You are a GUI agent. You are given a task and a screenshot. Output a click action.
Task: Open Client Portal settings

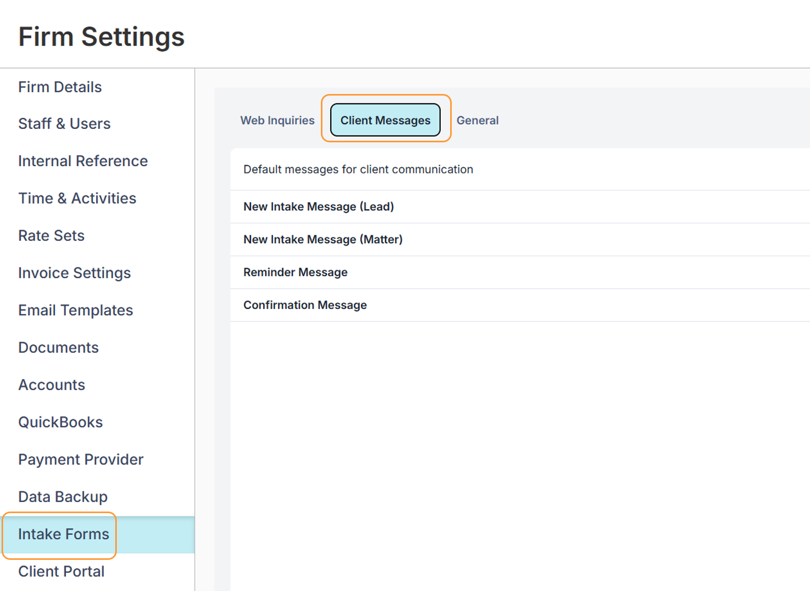coord(61,571)
